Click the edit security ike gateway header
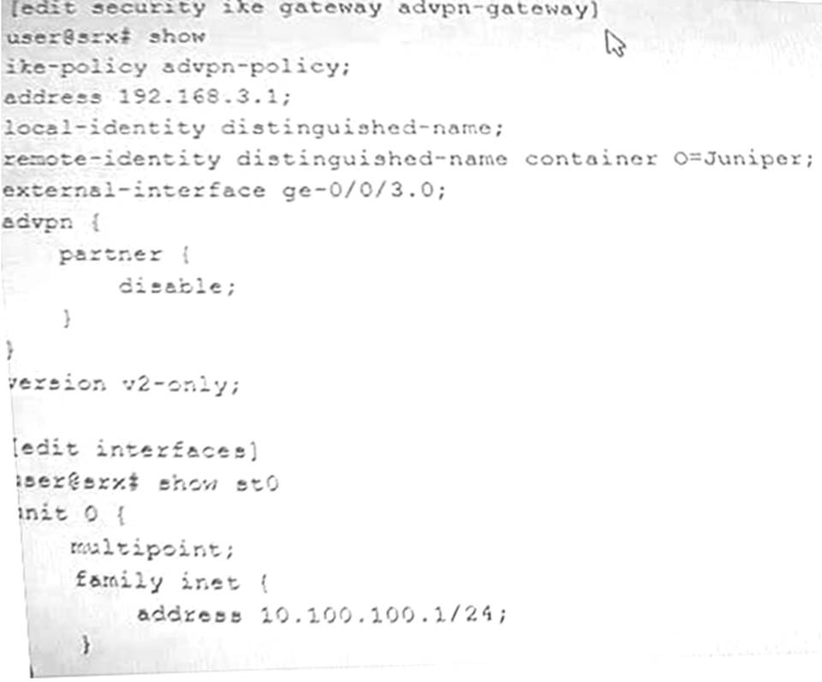The height and width of the screenshot is (682, 822). pos(303,9)
